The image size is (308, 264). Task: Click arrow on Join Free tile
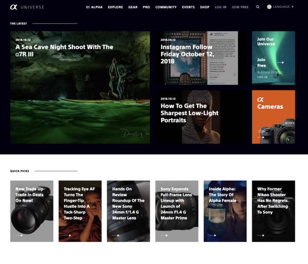point(280,63)
